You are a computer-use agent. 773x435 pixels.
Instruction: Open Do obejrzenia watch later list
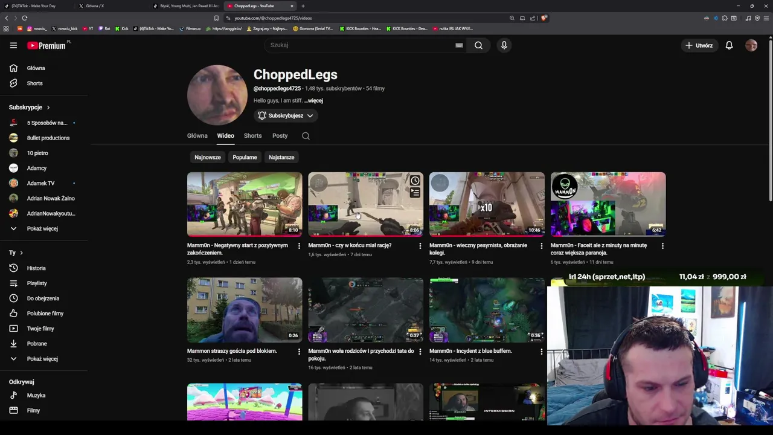(x=43, y=298)
